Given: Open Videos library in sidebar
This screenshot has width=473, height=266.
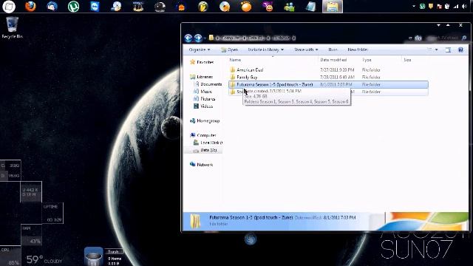Looking at the screenshot, I should [x=203, y=106].
